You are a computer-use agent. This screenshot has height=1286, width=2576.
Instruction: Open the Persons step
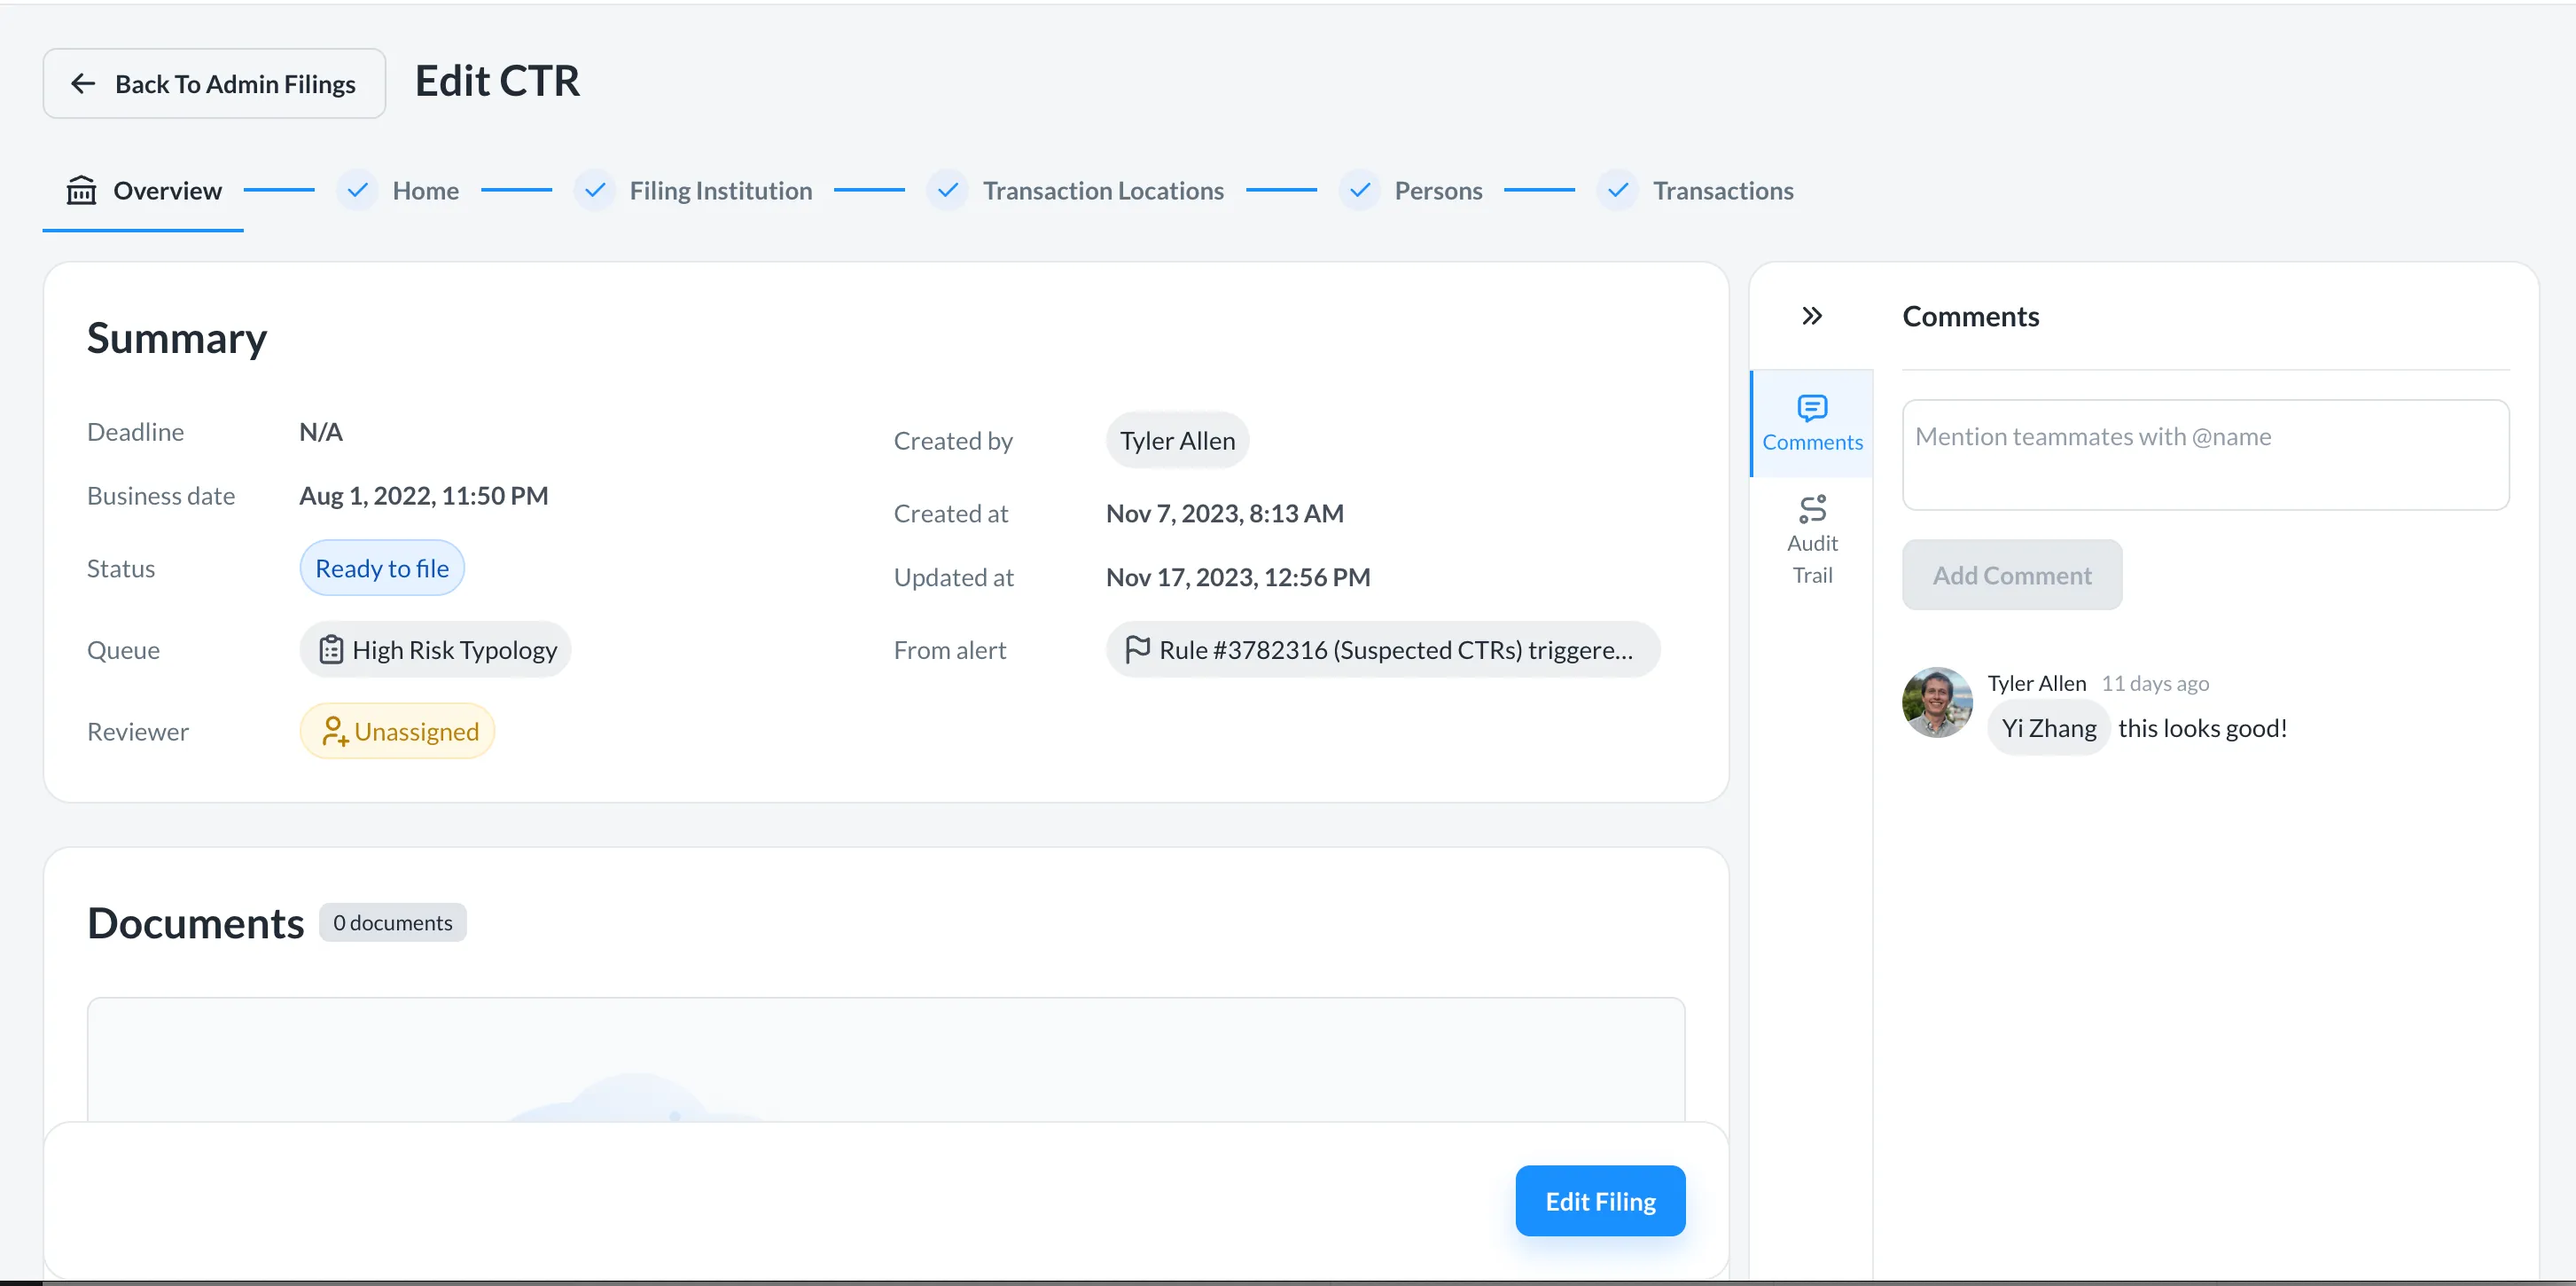1437,190
